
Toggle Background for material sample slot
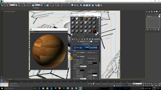coord(99,22)
